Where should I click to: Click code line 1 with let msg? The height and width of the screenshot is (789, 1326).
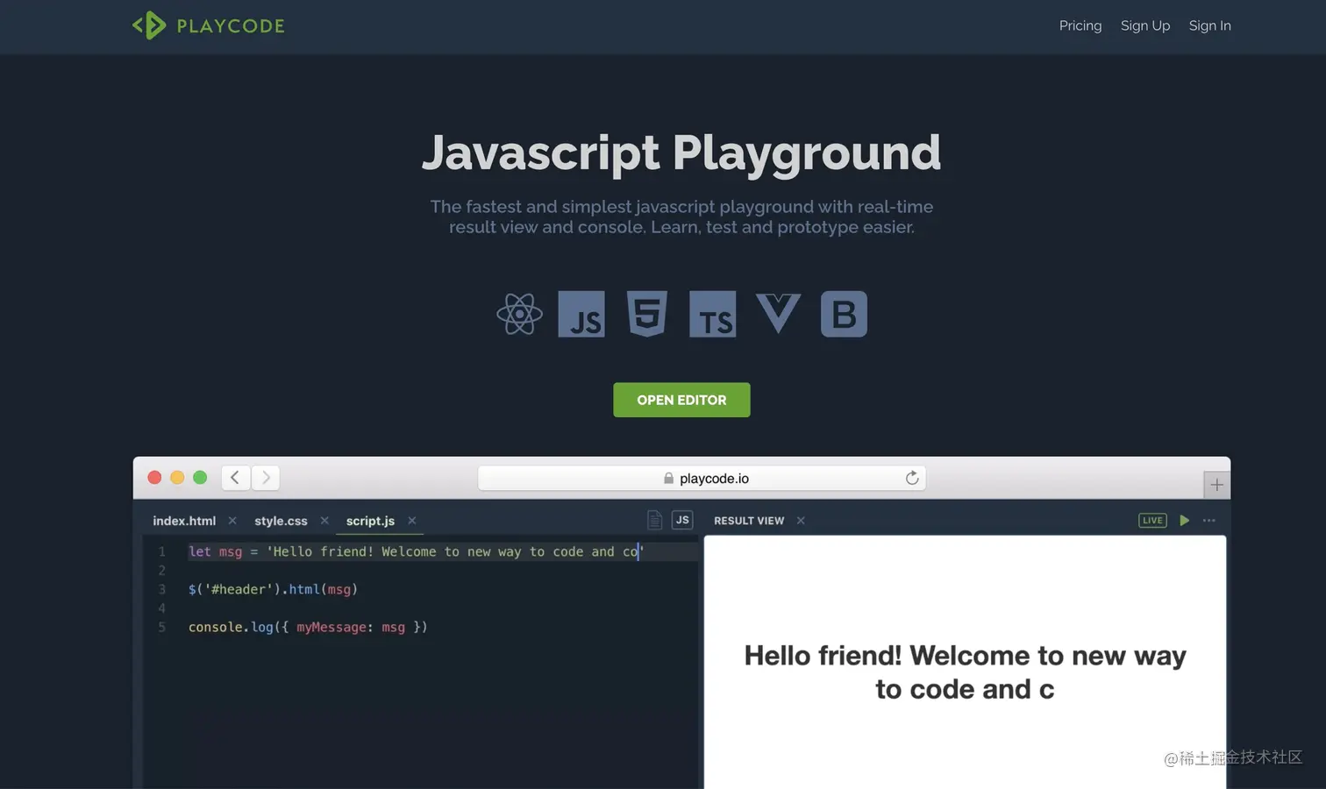416,551
